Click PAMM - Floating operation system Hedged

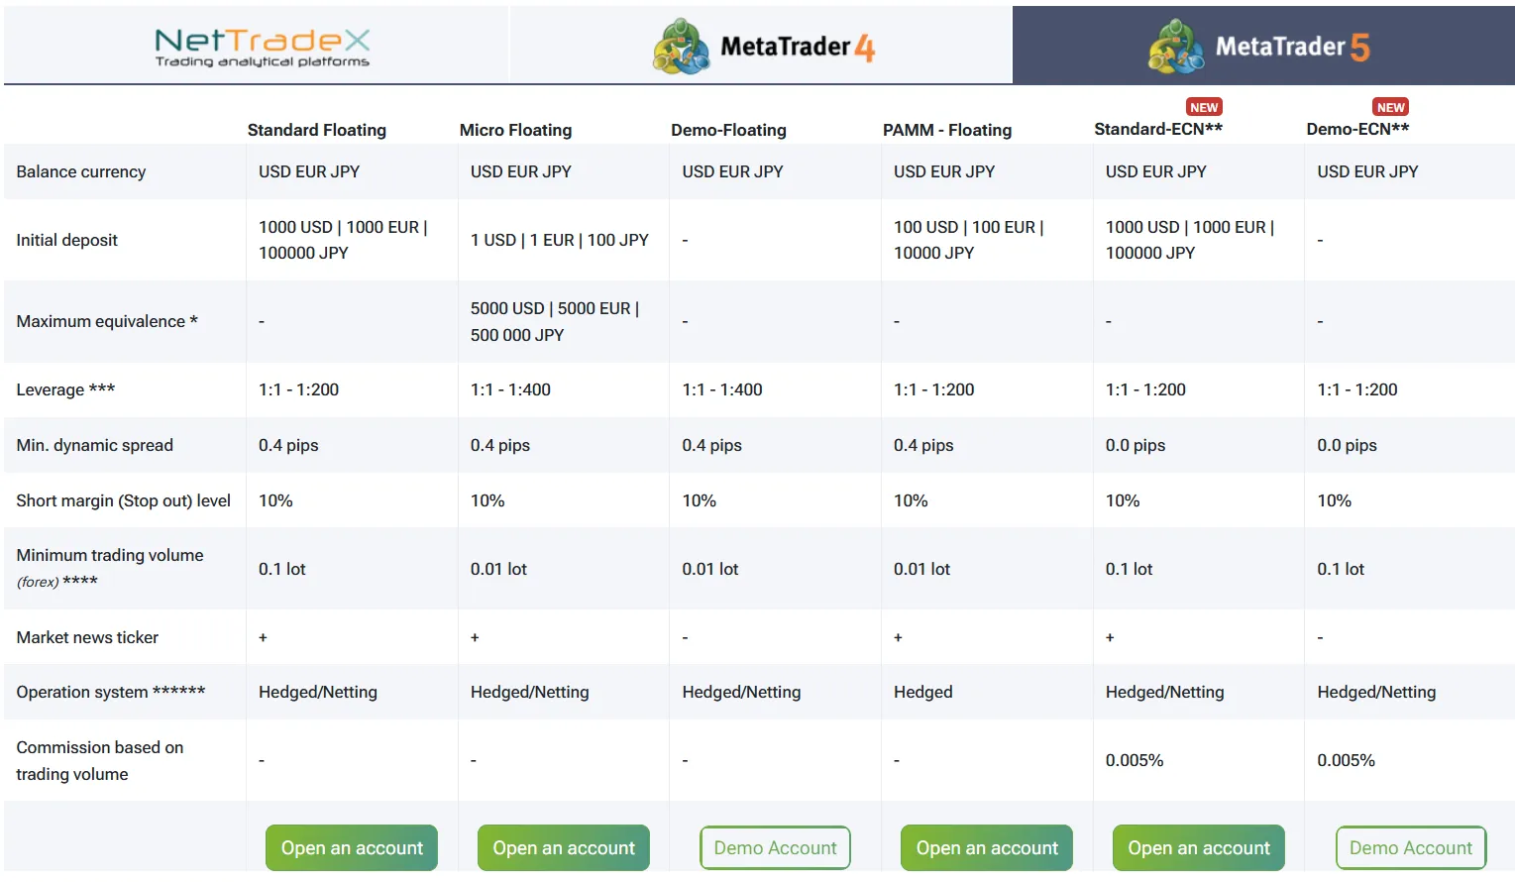click(923, 692)
